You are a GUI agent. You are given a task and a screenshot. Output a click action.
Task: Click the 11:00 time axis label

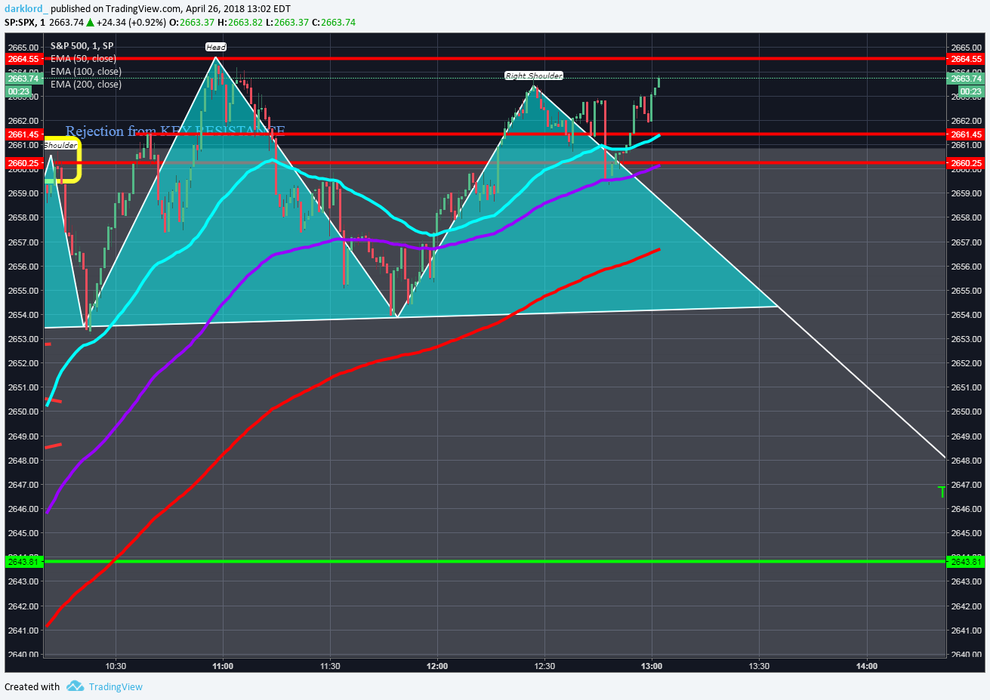pyautogui.click(x=223, y=666)
